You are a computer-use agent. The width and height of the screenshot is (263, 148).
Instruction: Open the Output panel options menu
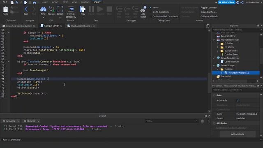[x=208, y=121]
